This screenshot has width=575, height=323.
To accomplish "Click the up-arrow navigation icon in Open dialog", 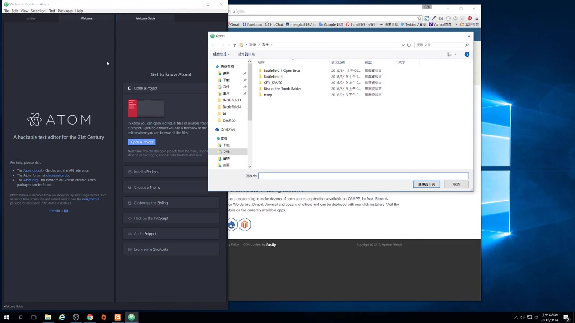I will [234, 45].
